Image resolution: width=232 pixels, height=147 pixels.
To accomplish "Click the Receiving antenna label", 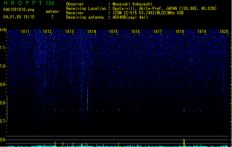I will pyautogui.click(x=85, y=17).
